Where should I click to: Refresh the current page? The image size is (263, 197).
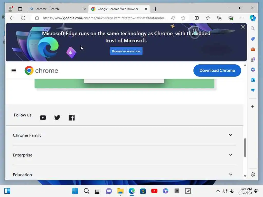23,18
